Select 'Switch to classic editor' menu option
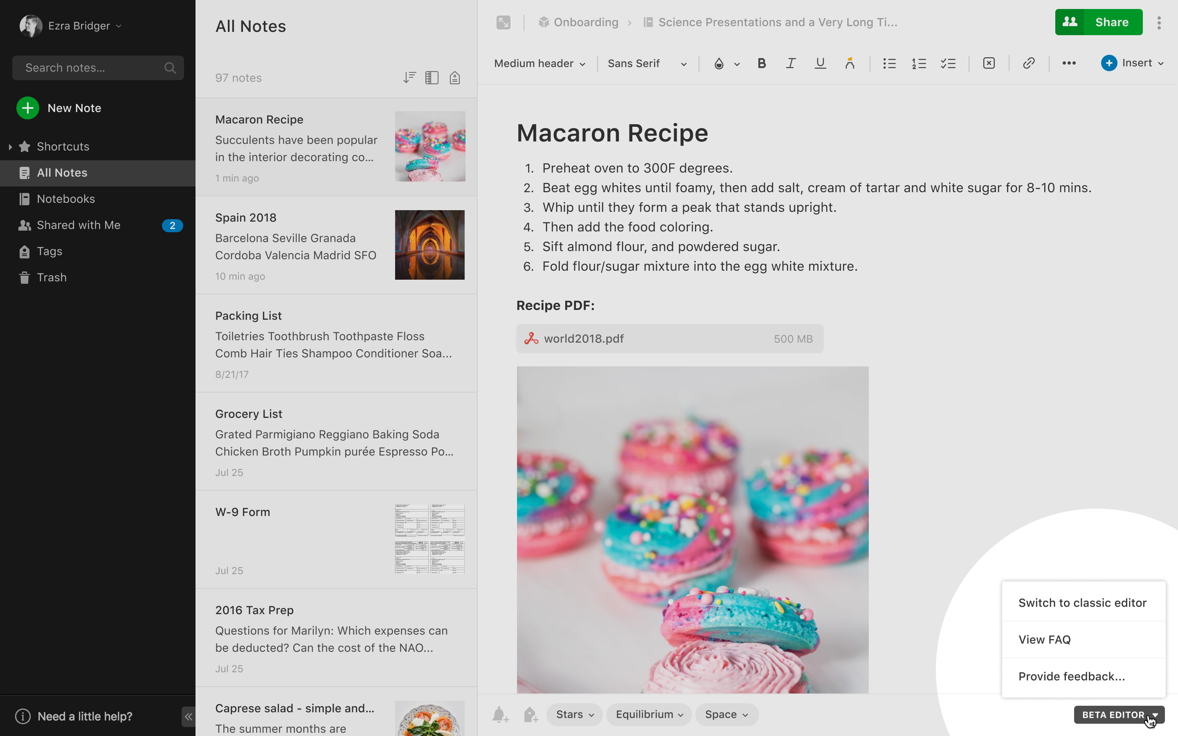The width and height of the screenshot is (1178, 736). [x=1081, y=603]
